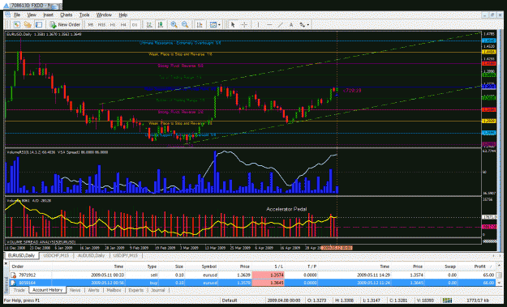This screenshot has height=307, width=507.
Task: Open the Mailbox terminal tab
Action: coord(114,290)
